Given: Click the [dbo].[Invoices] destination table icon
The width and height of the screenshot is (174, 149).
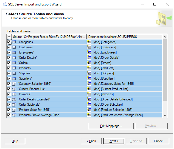Looking at the screenshot, I should click(x=89, y=94).
